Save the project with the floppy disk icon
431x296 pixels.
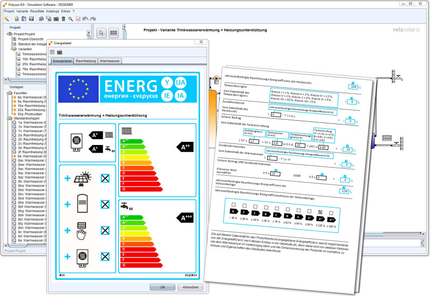(x=31, y=19)
